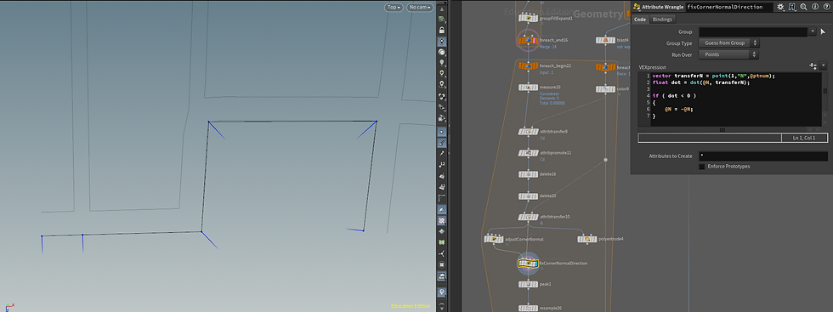The height and width of the screenshot is (312, 833).
Task: Click the Houdini 'H' takes icon in parameter header
Action: 792,7
